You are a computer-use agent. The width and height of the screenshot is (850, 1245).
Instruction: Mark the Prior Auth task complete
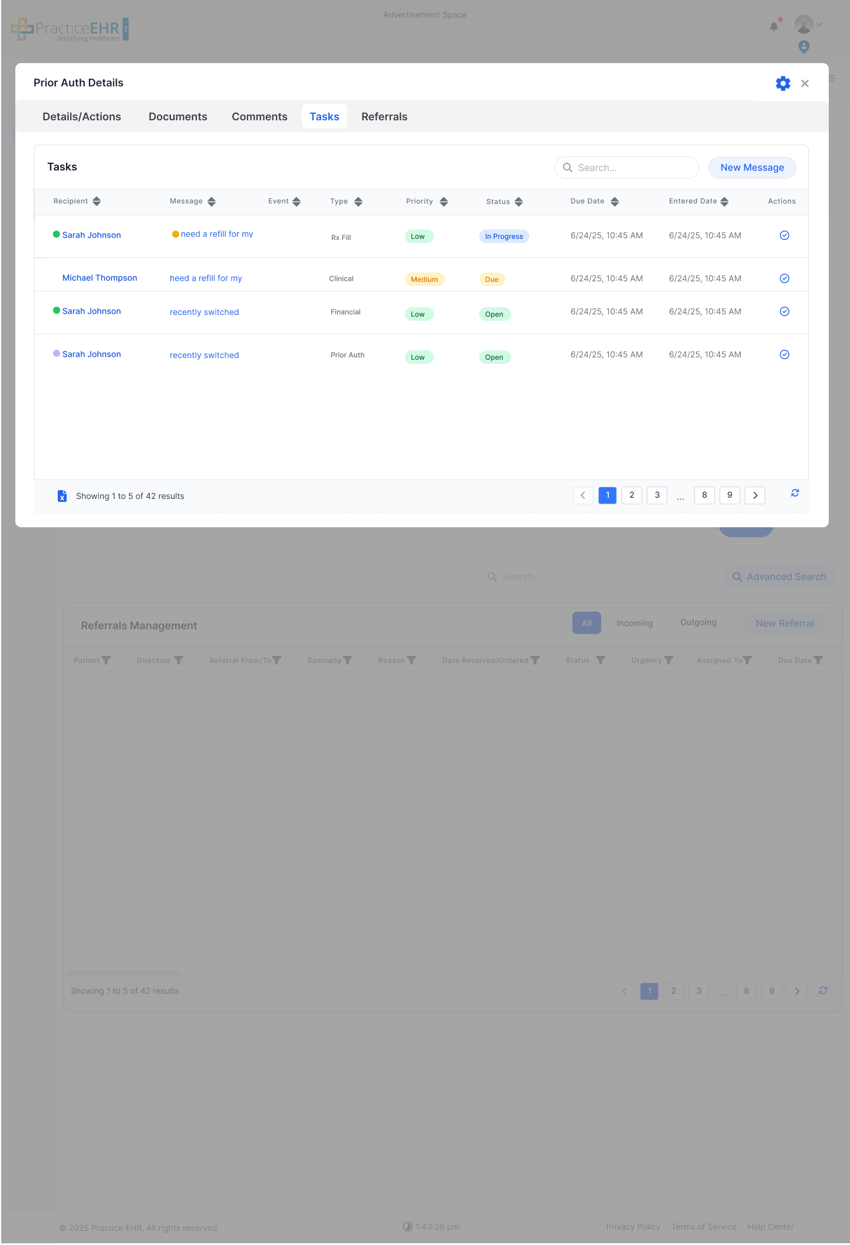(x=785, y=354)
